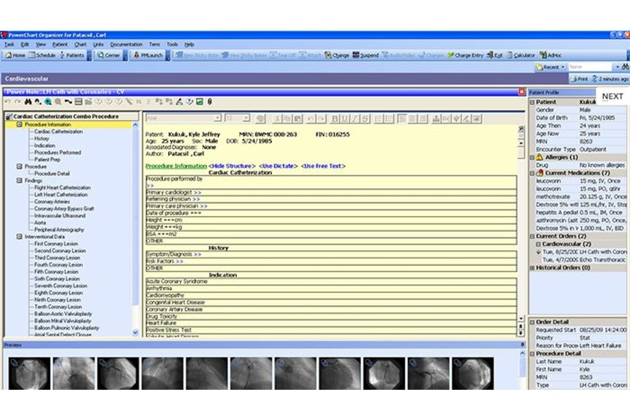630x420 pixels.
Task: Click the Change toolbar button
Action: tap(337, 55)
